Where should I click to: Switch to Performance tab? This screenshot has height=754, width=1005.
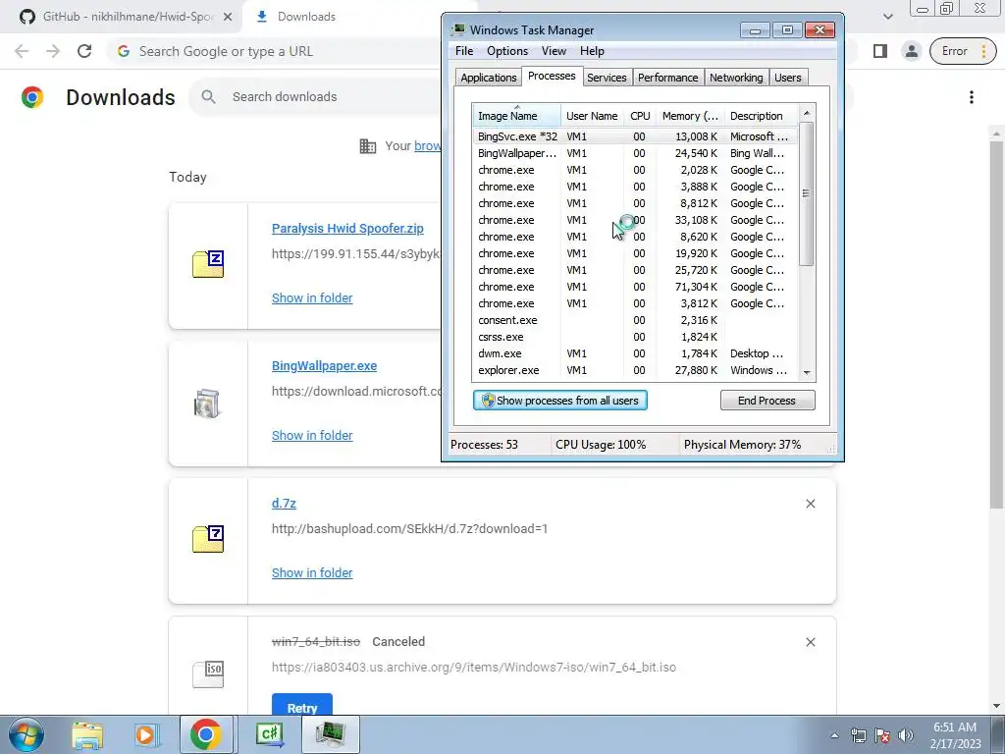click(667, 78)
